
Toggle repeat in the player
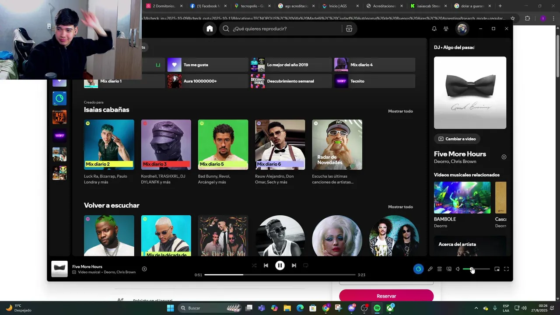pyautogui.click(x=306, y=265)
